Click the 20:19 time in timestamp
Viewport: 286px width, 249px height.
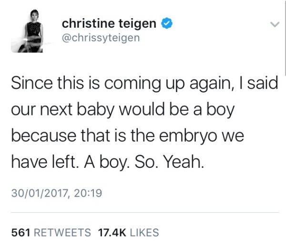coord(88,193)
